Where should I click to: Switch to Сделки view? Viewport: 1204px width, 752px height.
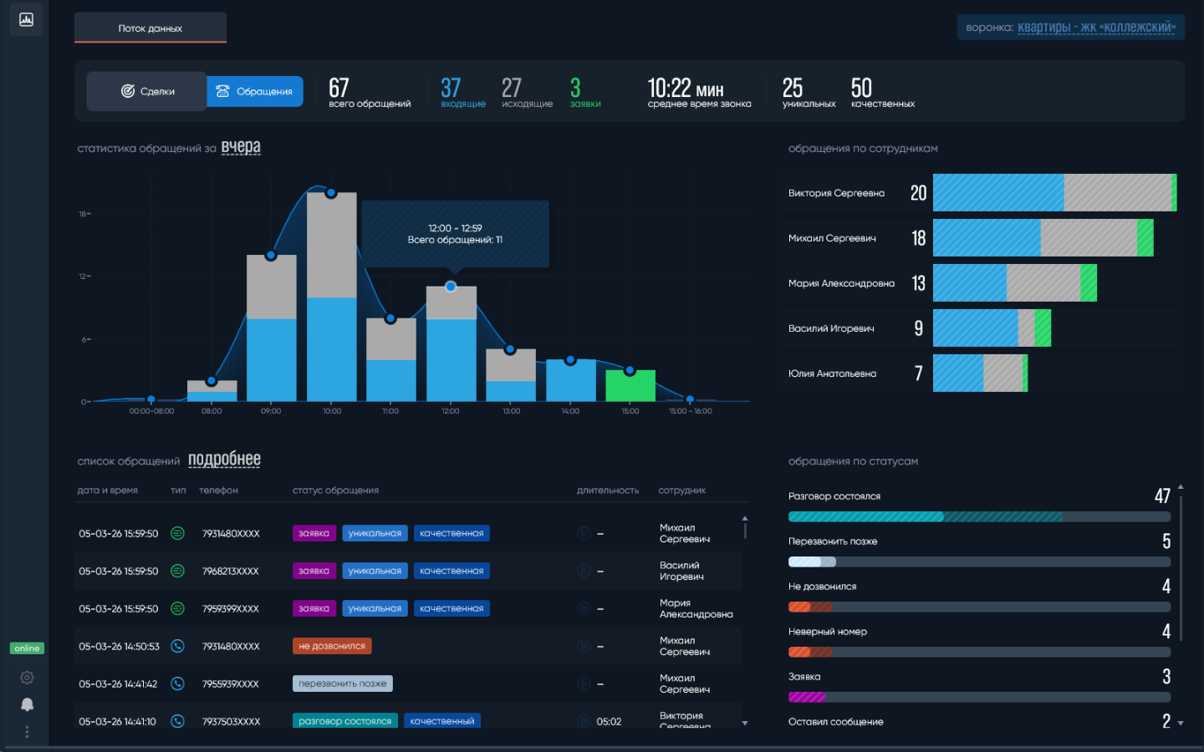(147, 91)
